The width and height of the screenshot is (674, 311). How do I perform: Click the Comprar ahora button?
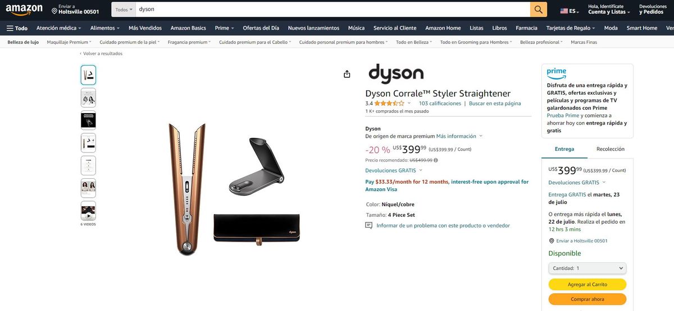pyautogui.click(x=587, y=299)
